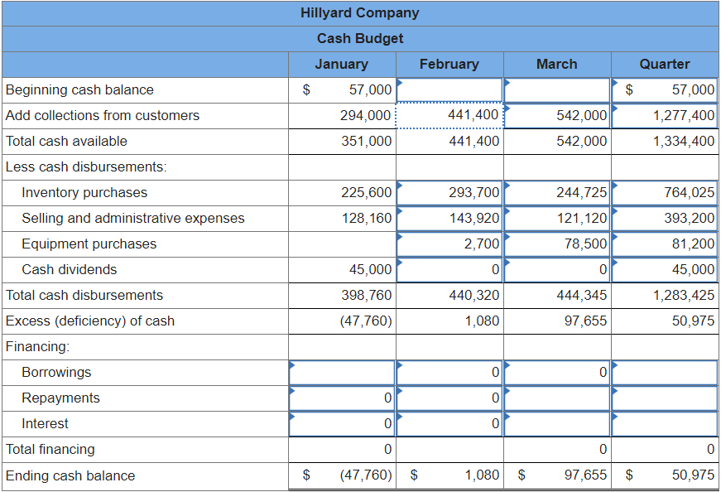
Task: Click the February collections cell showing 441,400
Action: [449, 115]
